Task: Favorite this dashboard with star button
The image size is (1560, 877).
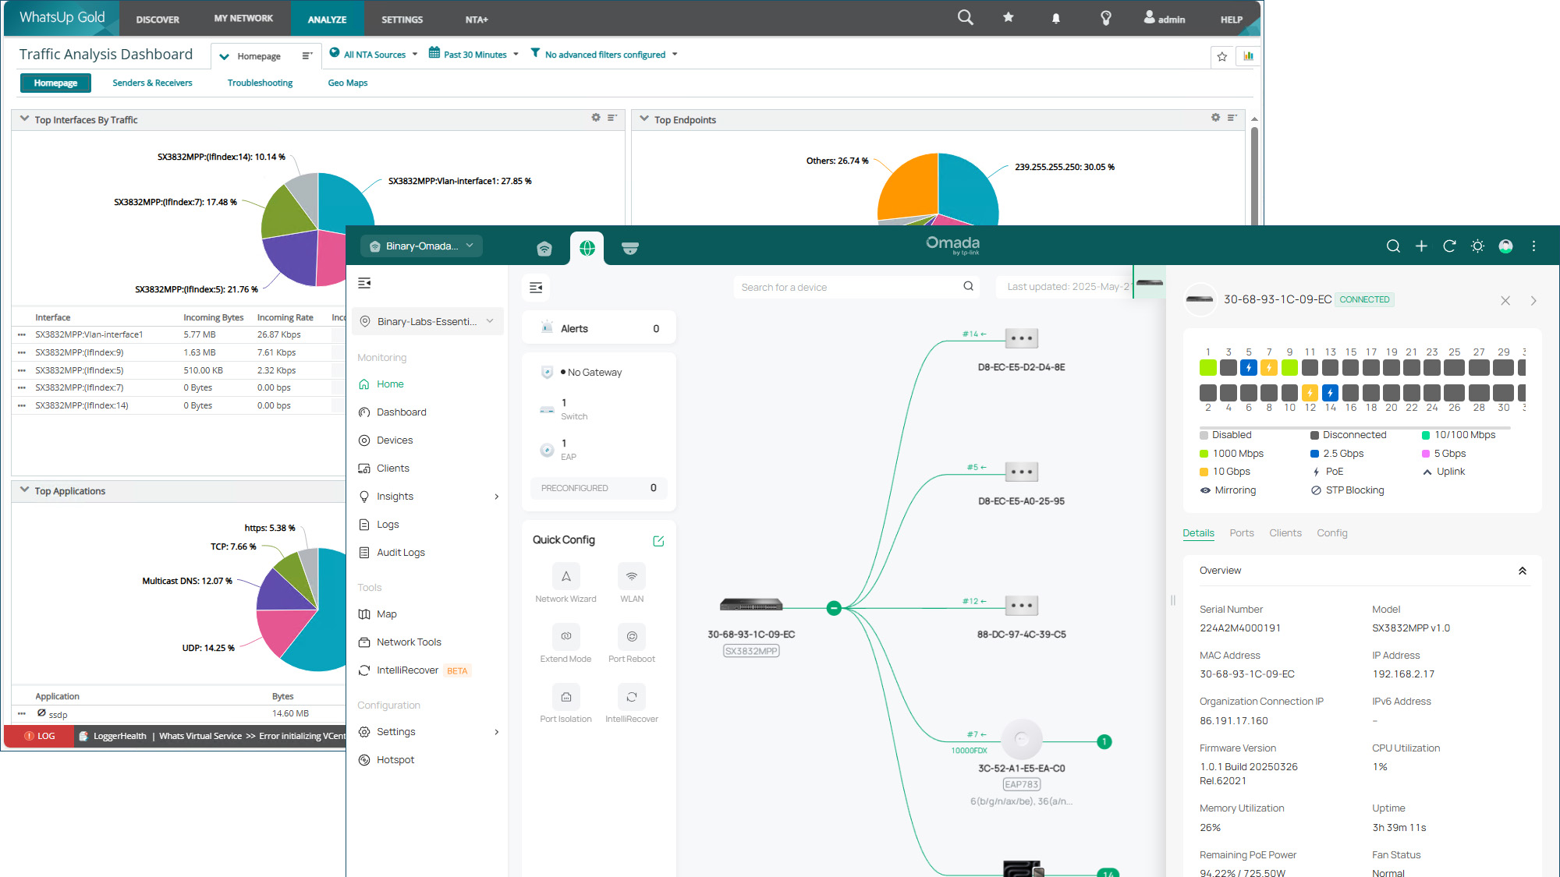Action: tap(1222, 56)
